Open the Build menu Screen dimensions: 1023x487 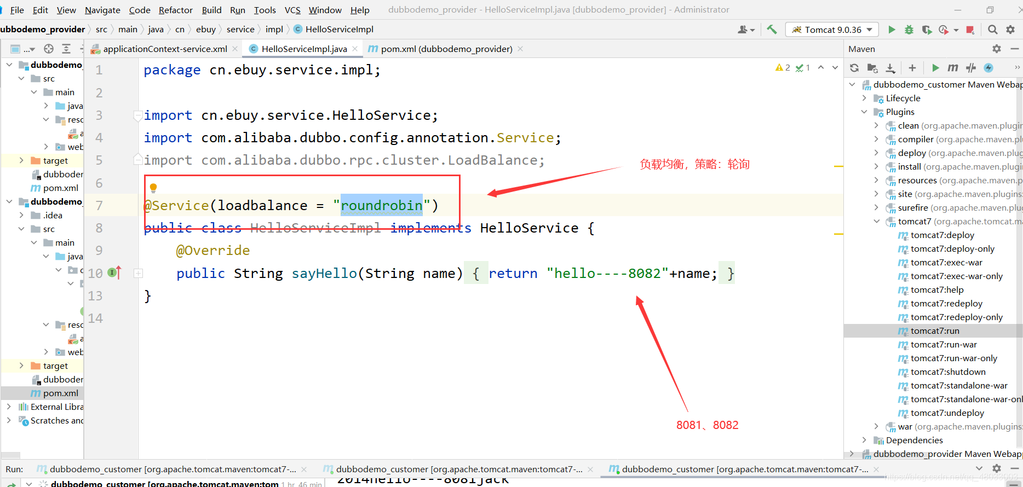211,10
